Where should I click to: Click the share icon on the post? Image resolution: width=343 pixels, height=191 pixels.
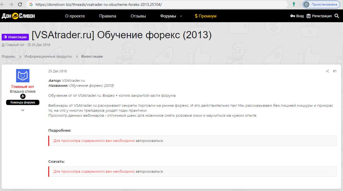coord(327,71)
